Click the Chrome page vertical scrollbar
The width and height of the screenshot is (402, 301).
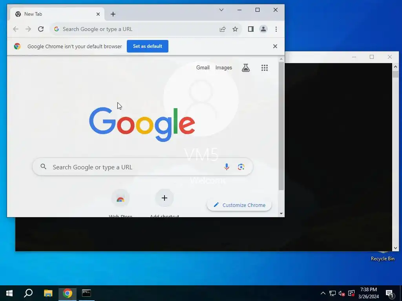(x=281, y=126)
